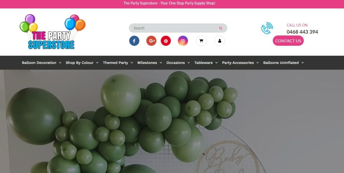This screenshot has height=173, width=344.
Task: Open the Milestones dropdown arrow
Action: pos(161,63)
